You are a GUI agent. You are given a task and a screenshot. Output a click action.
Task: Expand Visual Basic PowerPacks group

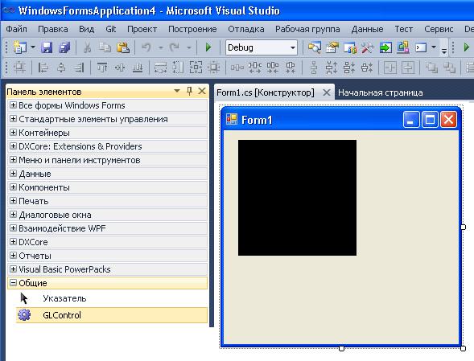tap(13, 269)
